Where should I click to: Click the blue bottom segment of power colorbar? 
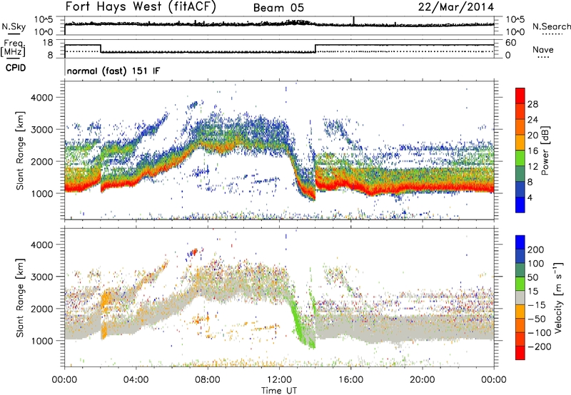520,205
